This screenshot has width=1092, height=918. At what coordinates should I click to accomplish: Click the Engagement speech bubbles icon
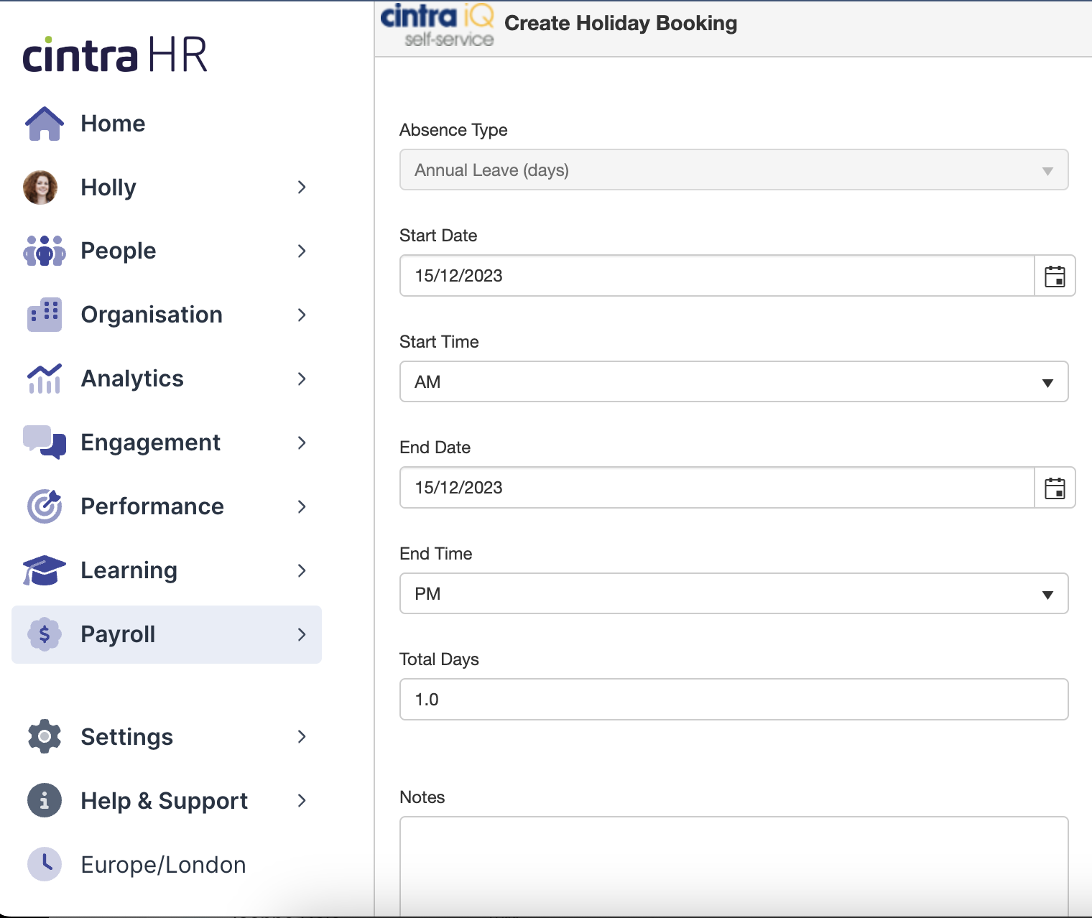(45, 442)
